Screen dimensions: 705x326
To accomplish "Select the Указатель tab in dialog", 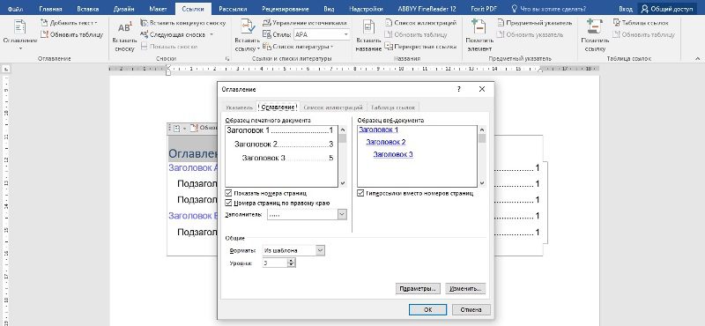I will pyautogui.click(x=239, y=107).
